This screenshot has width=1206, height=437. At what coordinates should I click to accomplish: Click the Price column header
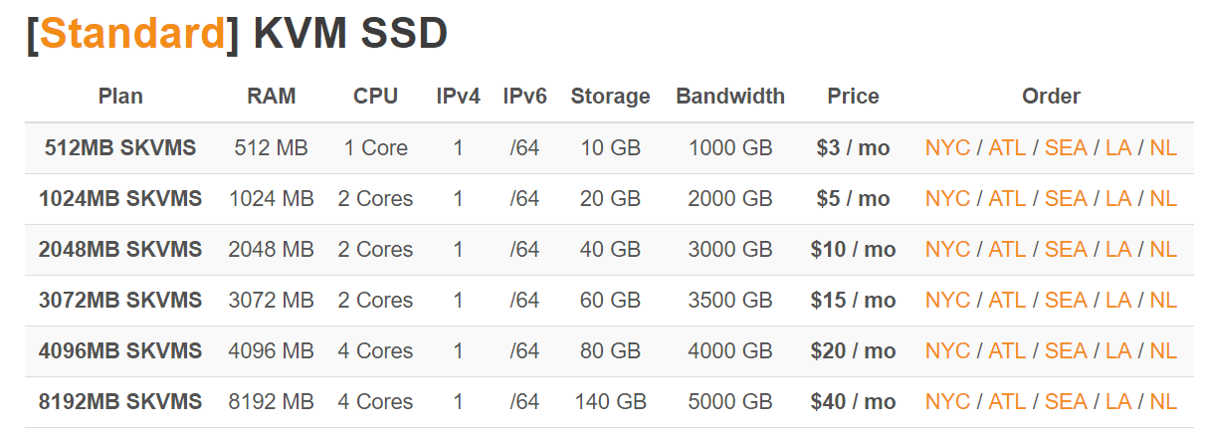[853, 97]
